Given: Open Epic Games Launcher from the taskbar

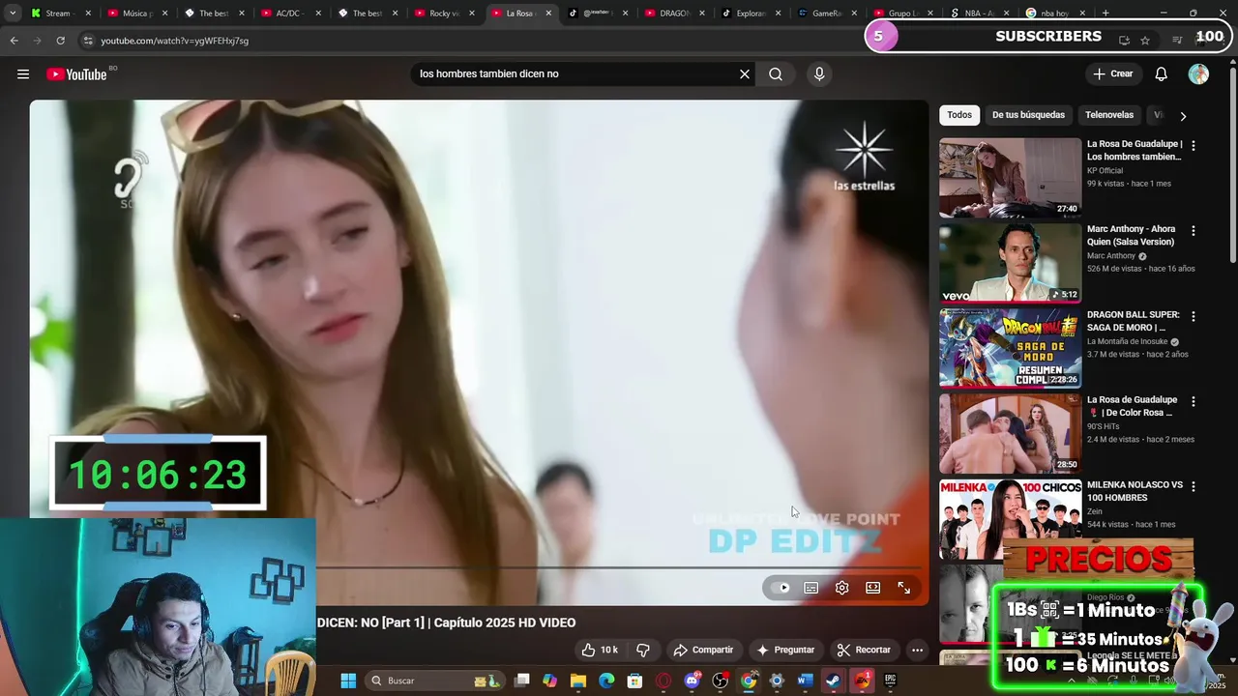Looking at the screenshot, I should [890, 681].
